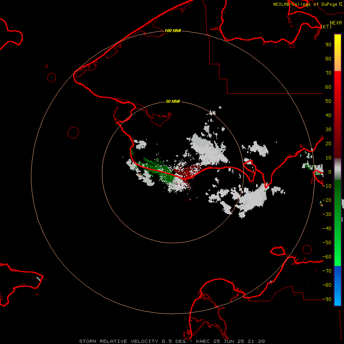Select the 50 knot scale label
Viewport: 344px width, 344px height.
[328, 101]
